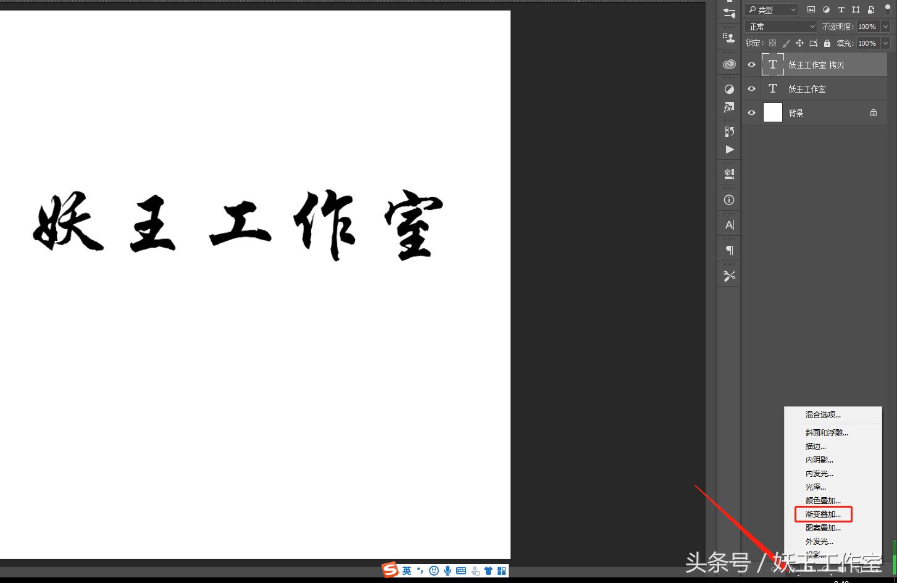Open the 正常 blend mode dropdown
The height and width of the screenshot is (583, 897).
[x=780, y=26]
